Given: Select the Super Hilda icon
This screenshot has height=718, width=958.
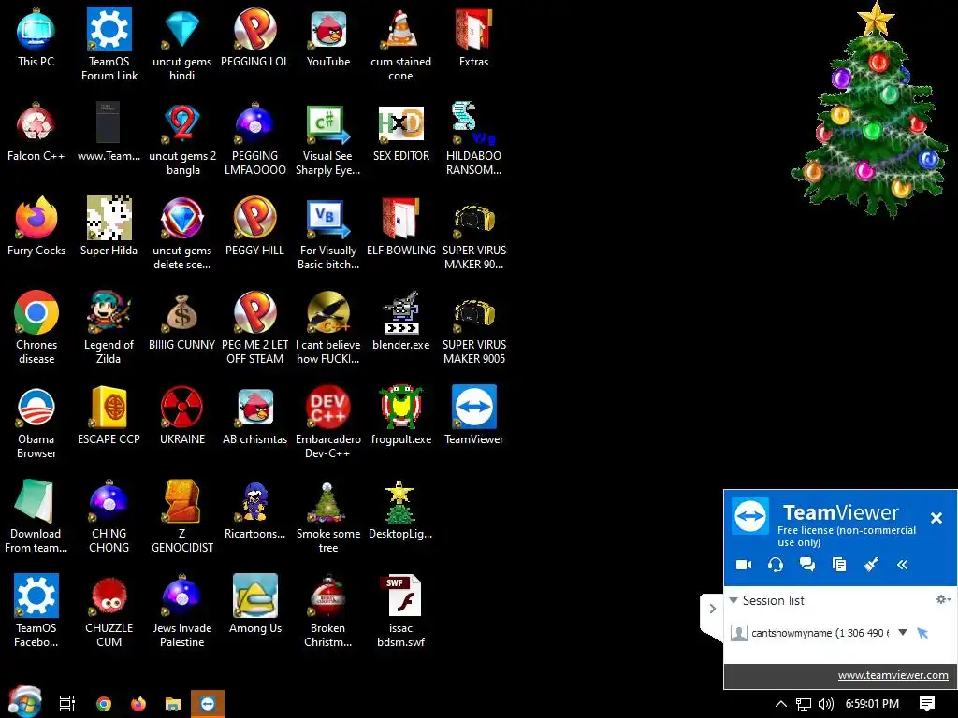Looking at the screenshot, I should [109, 226].
